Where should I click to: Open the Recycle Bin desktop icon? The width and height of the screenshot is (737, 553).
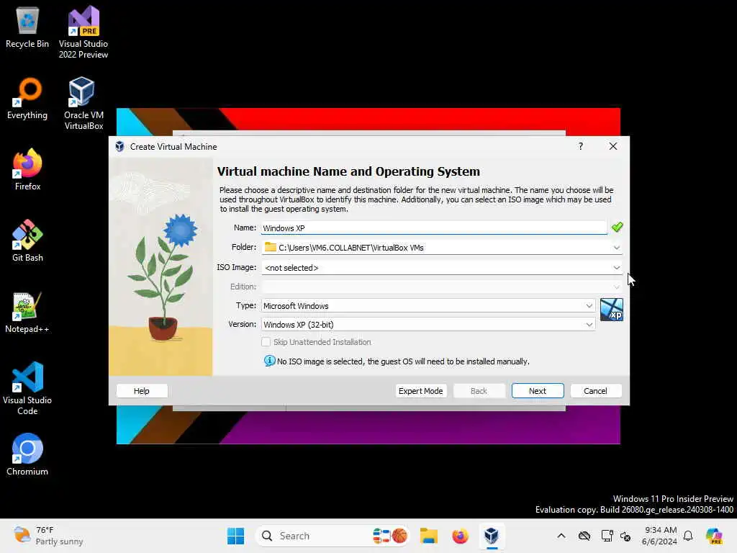pyautogui.click(x=27, y=27)
